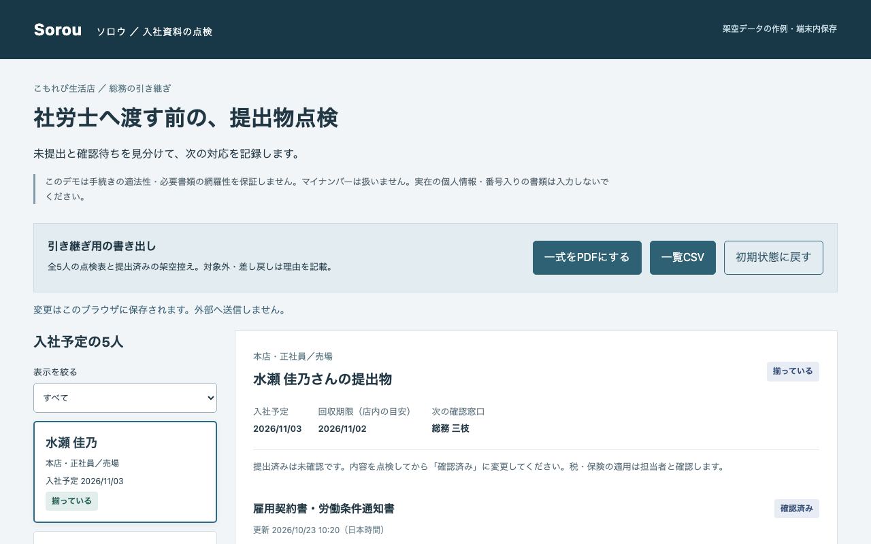Viewport: 871px width, 544px height.
Task: Click the こもれび生活店 / 総務の引き継ぎ breadcrumb
Action: click(x=102, y=88)
